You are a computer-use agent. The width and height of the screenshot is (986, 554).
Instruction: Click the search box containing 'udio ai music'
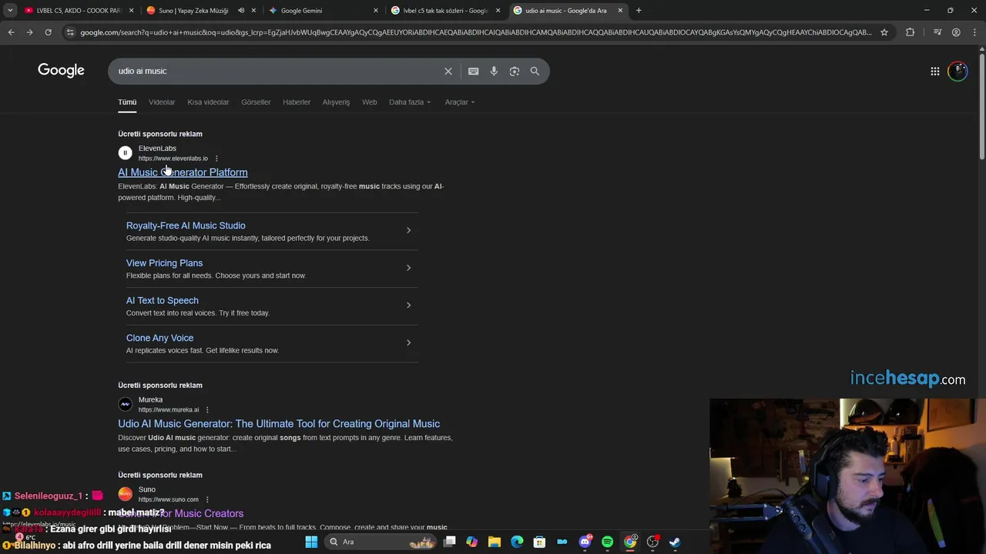pos(277,71)
